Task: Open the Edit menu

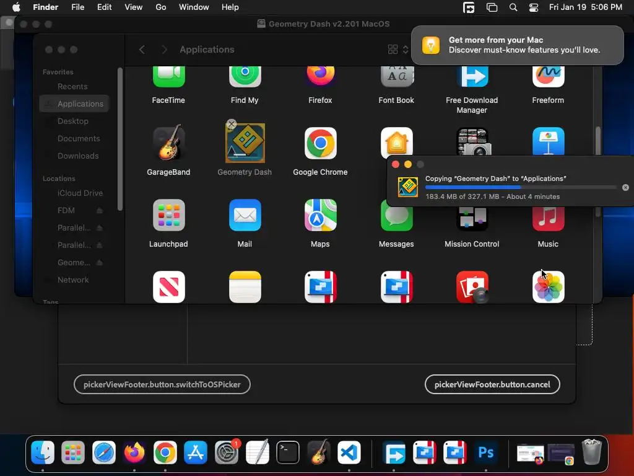Action: click(x=104, y=7)
